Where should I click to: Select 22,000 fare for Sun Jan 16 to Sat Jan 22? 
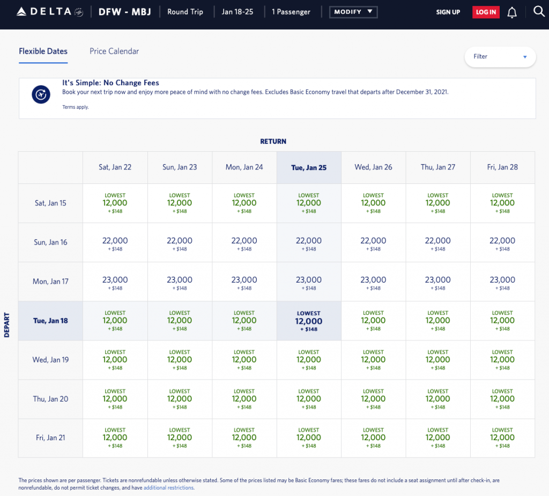pyautogui.click(x=115, y=243)
